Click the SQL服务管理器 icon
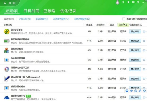This screenshot has width=147, height=101. (7, 60)
